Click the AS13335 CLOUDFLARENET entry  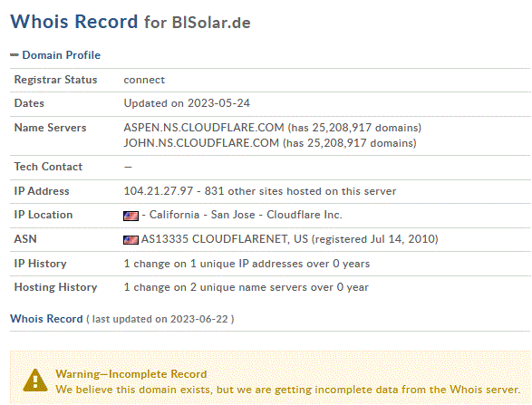click(225, 239)
